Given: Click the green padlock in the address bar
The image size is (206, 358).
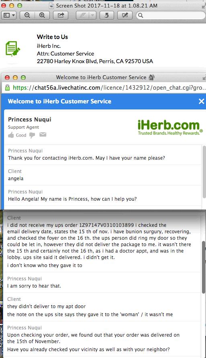Looking at the screenshot, I should point(7,87).
